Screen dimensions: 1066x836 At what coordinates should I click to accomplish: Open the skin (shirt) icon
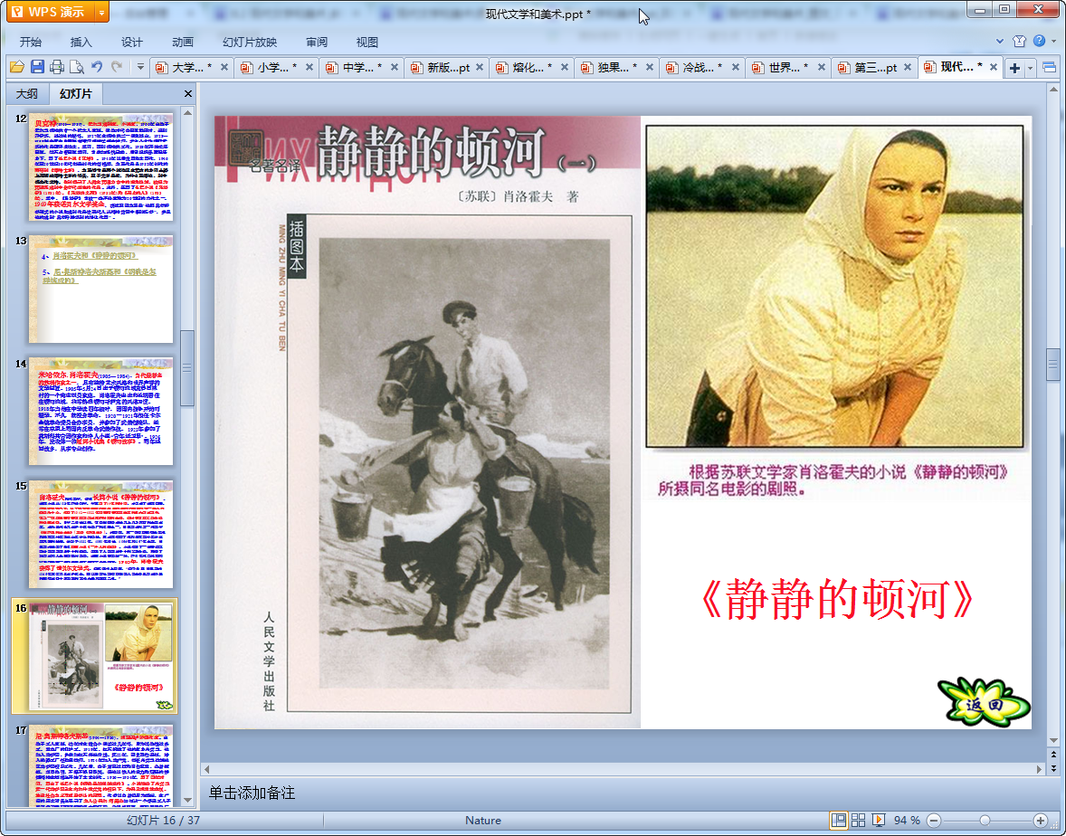pyautogui.click(x=1019, y=41)
